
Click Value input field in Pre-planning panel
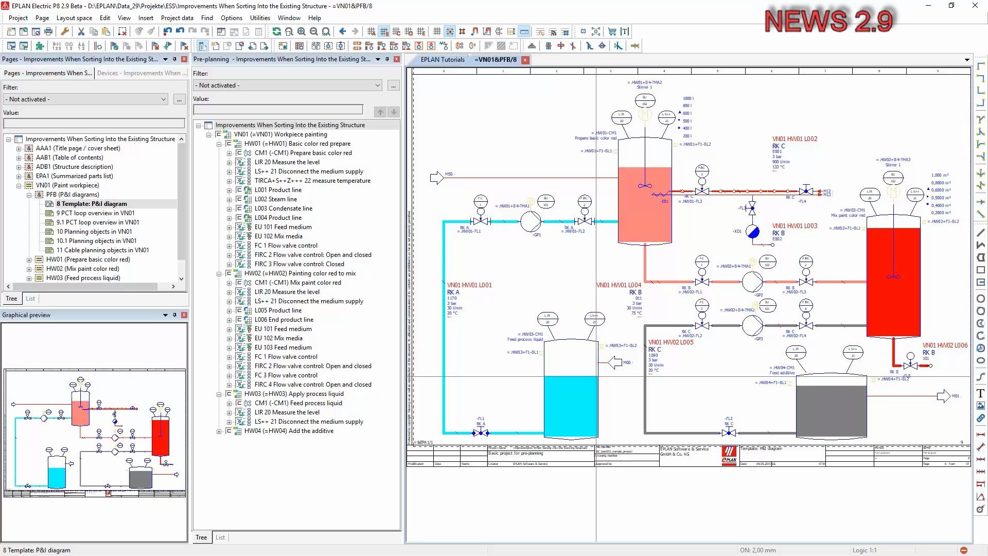click(278, 110)
